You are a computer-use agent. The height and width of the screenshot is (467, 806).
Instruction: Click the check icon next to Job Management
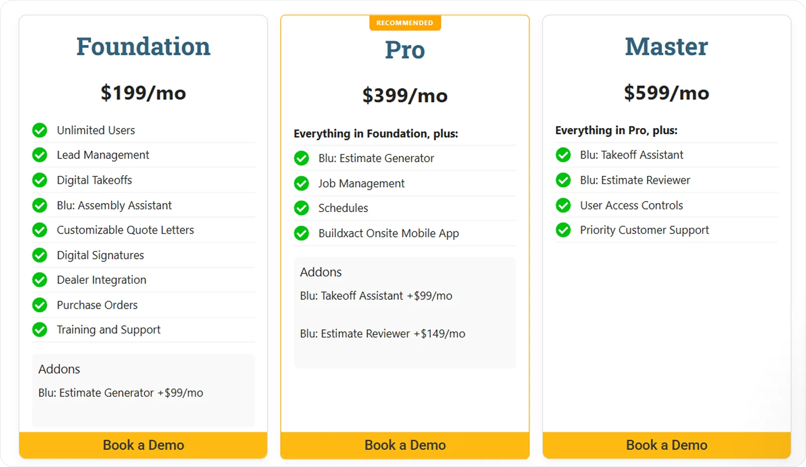point(301,183)
